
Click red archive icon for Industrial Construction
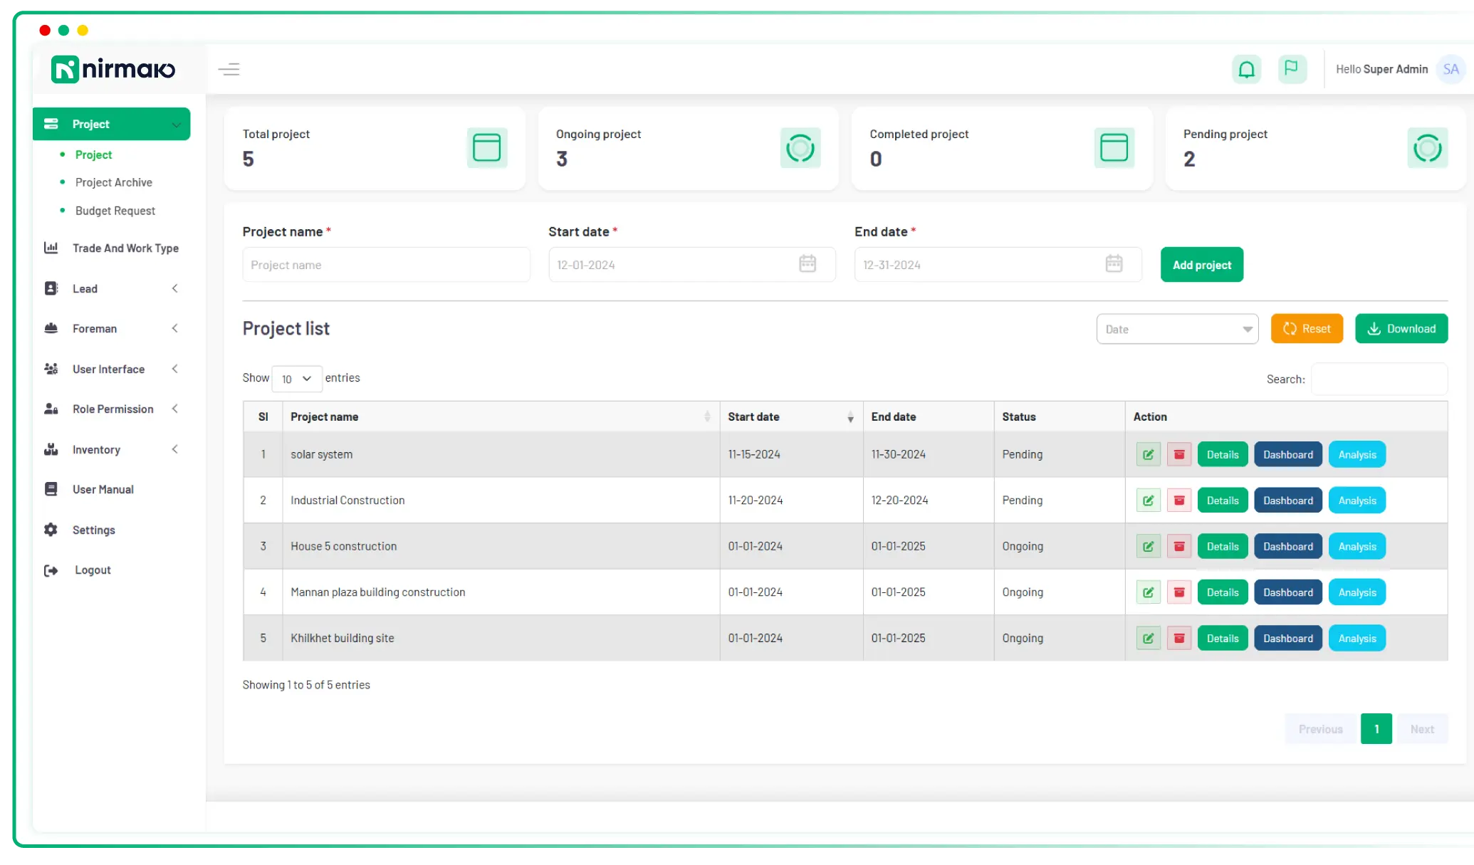coord(1178,500)
